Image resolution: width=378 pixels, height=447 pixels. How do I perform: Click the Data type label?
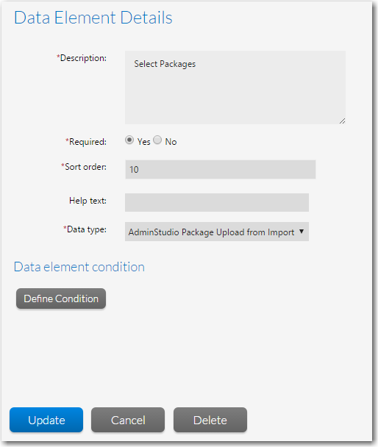coord(85,229)
